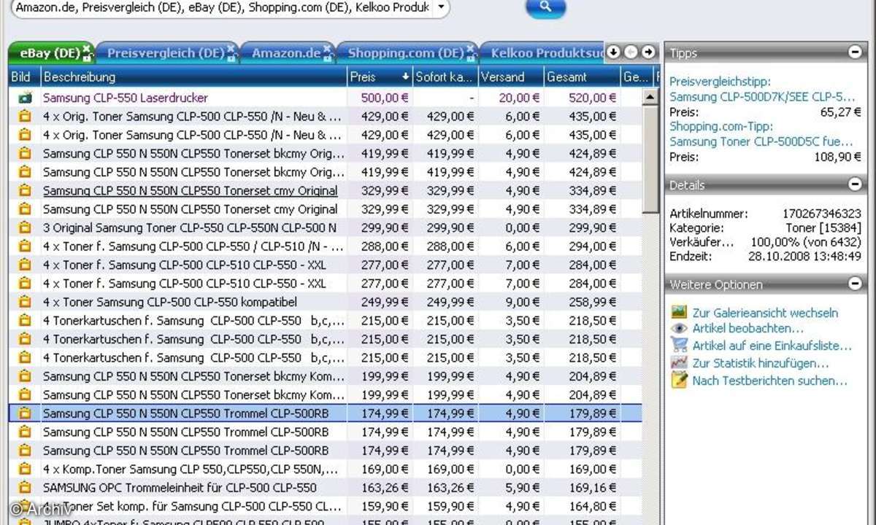Click the Bild column header
Viewport: 876px width, 525px height.
coord(25,77)
